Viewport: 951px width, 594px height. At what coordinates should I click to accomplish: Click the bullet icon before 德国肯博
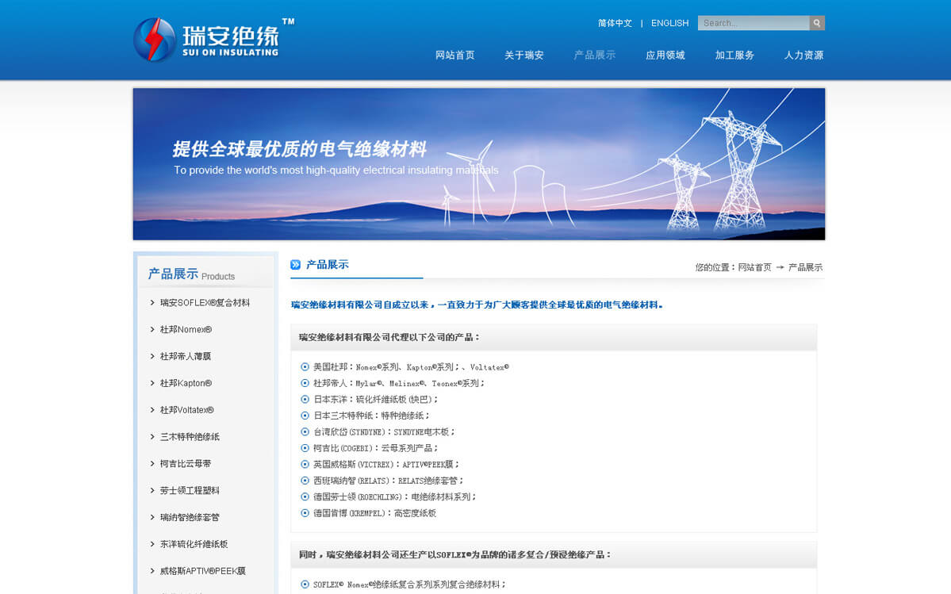coord(305,513)
